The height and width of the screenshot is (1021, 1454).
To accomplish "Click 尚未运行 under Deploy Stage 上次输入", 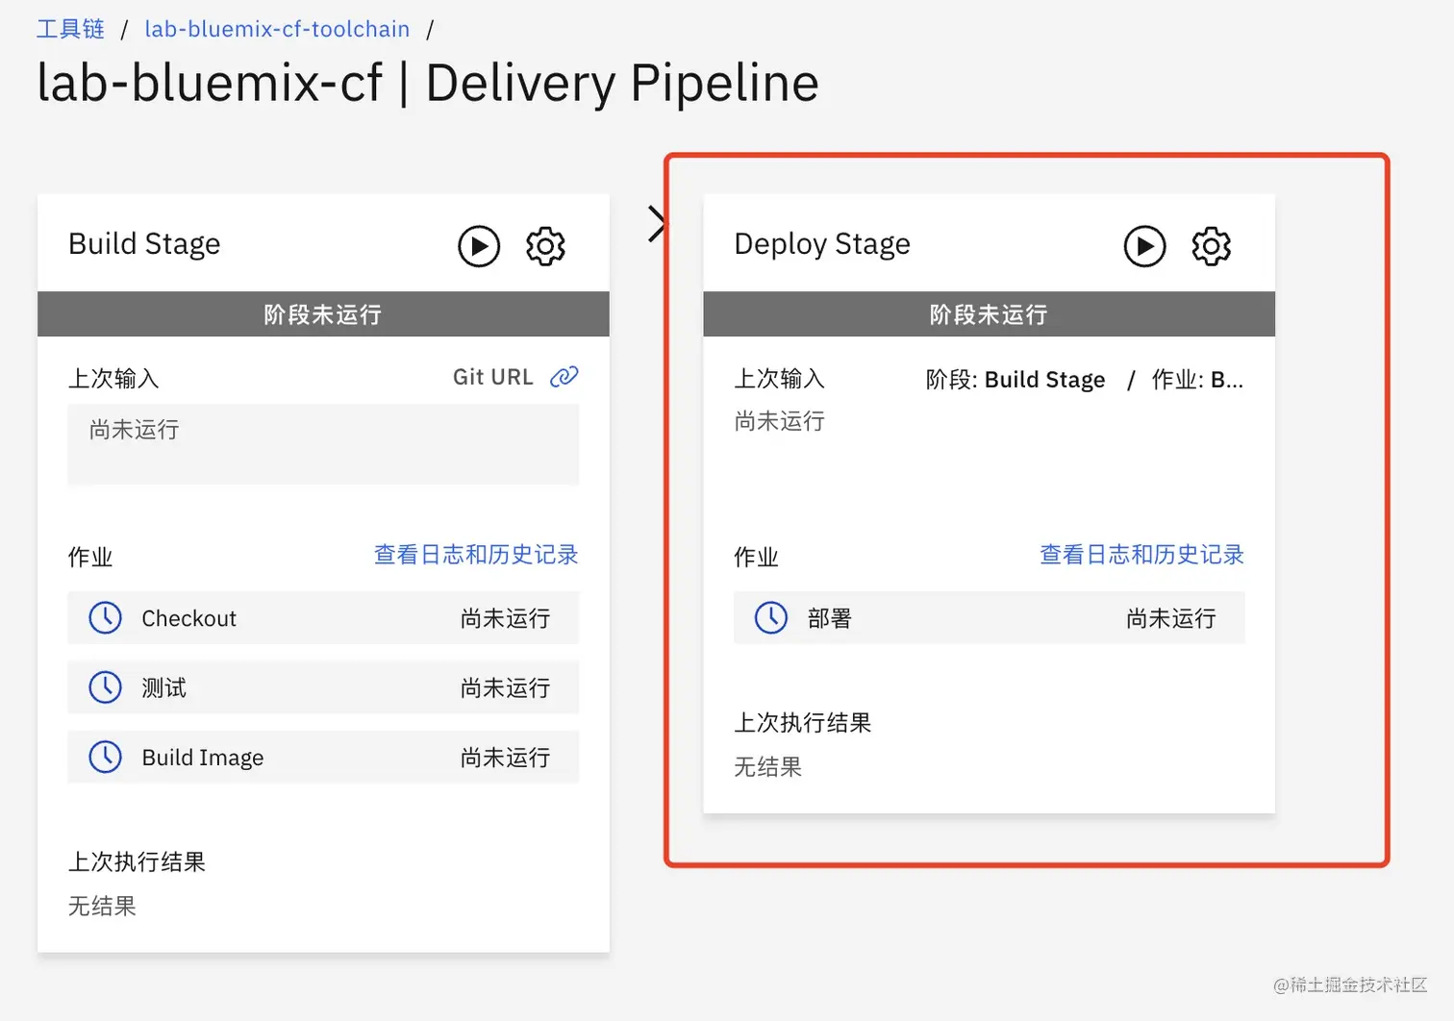I will pos(779,421).
